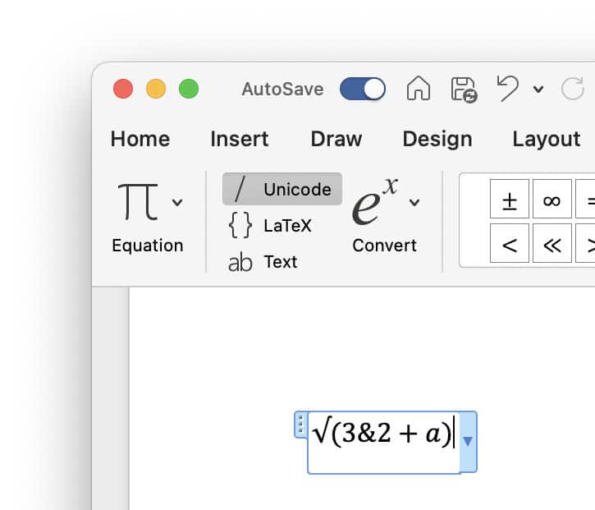Viewport: 595px width, 510px height.
Task: Expand the Equation gallery dropdown arrow
Action: click(x=177, y=202)
